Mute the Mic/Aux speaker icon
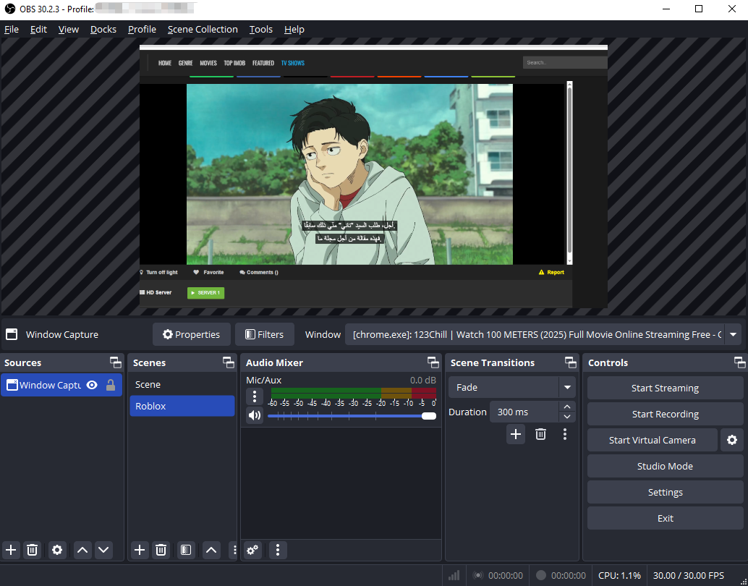748x586 pixels. 254,415
